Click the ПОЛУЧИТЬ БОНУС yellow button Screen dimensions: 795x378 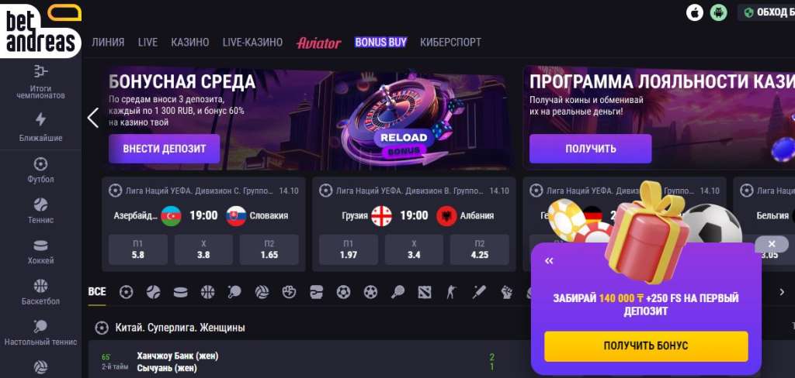point(646,346)
